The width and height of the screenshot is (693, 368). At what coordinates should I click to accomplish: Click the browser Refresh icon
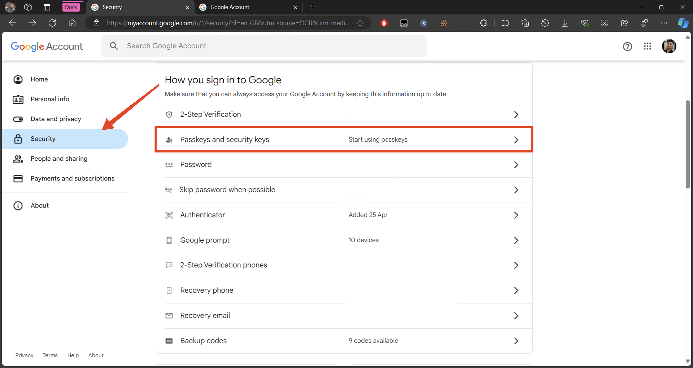(52, 23)
